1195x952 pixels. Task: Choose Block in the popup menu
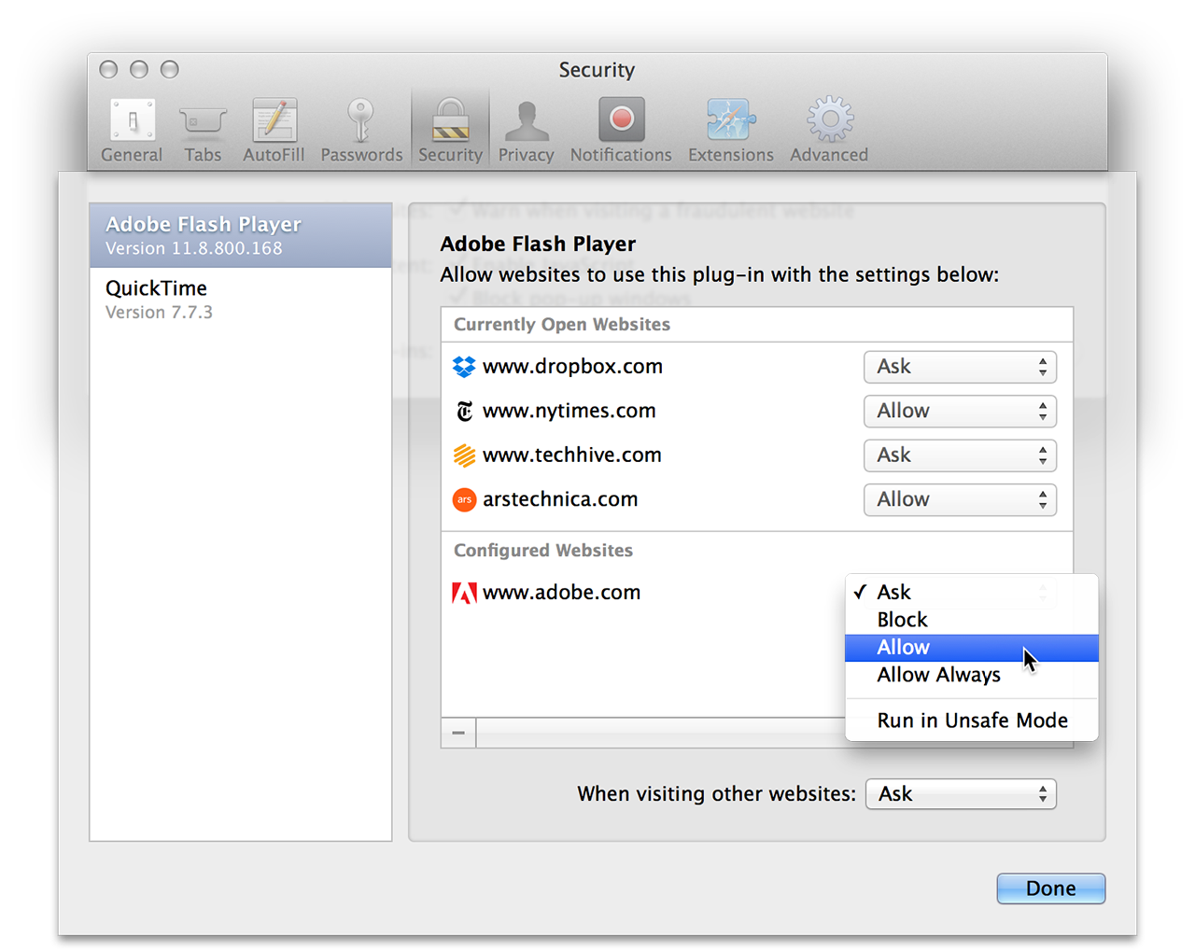tap(972, 620)
